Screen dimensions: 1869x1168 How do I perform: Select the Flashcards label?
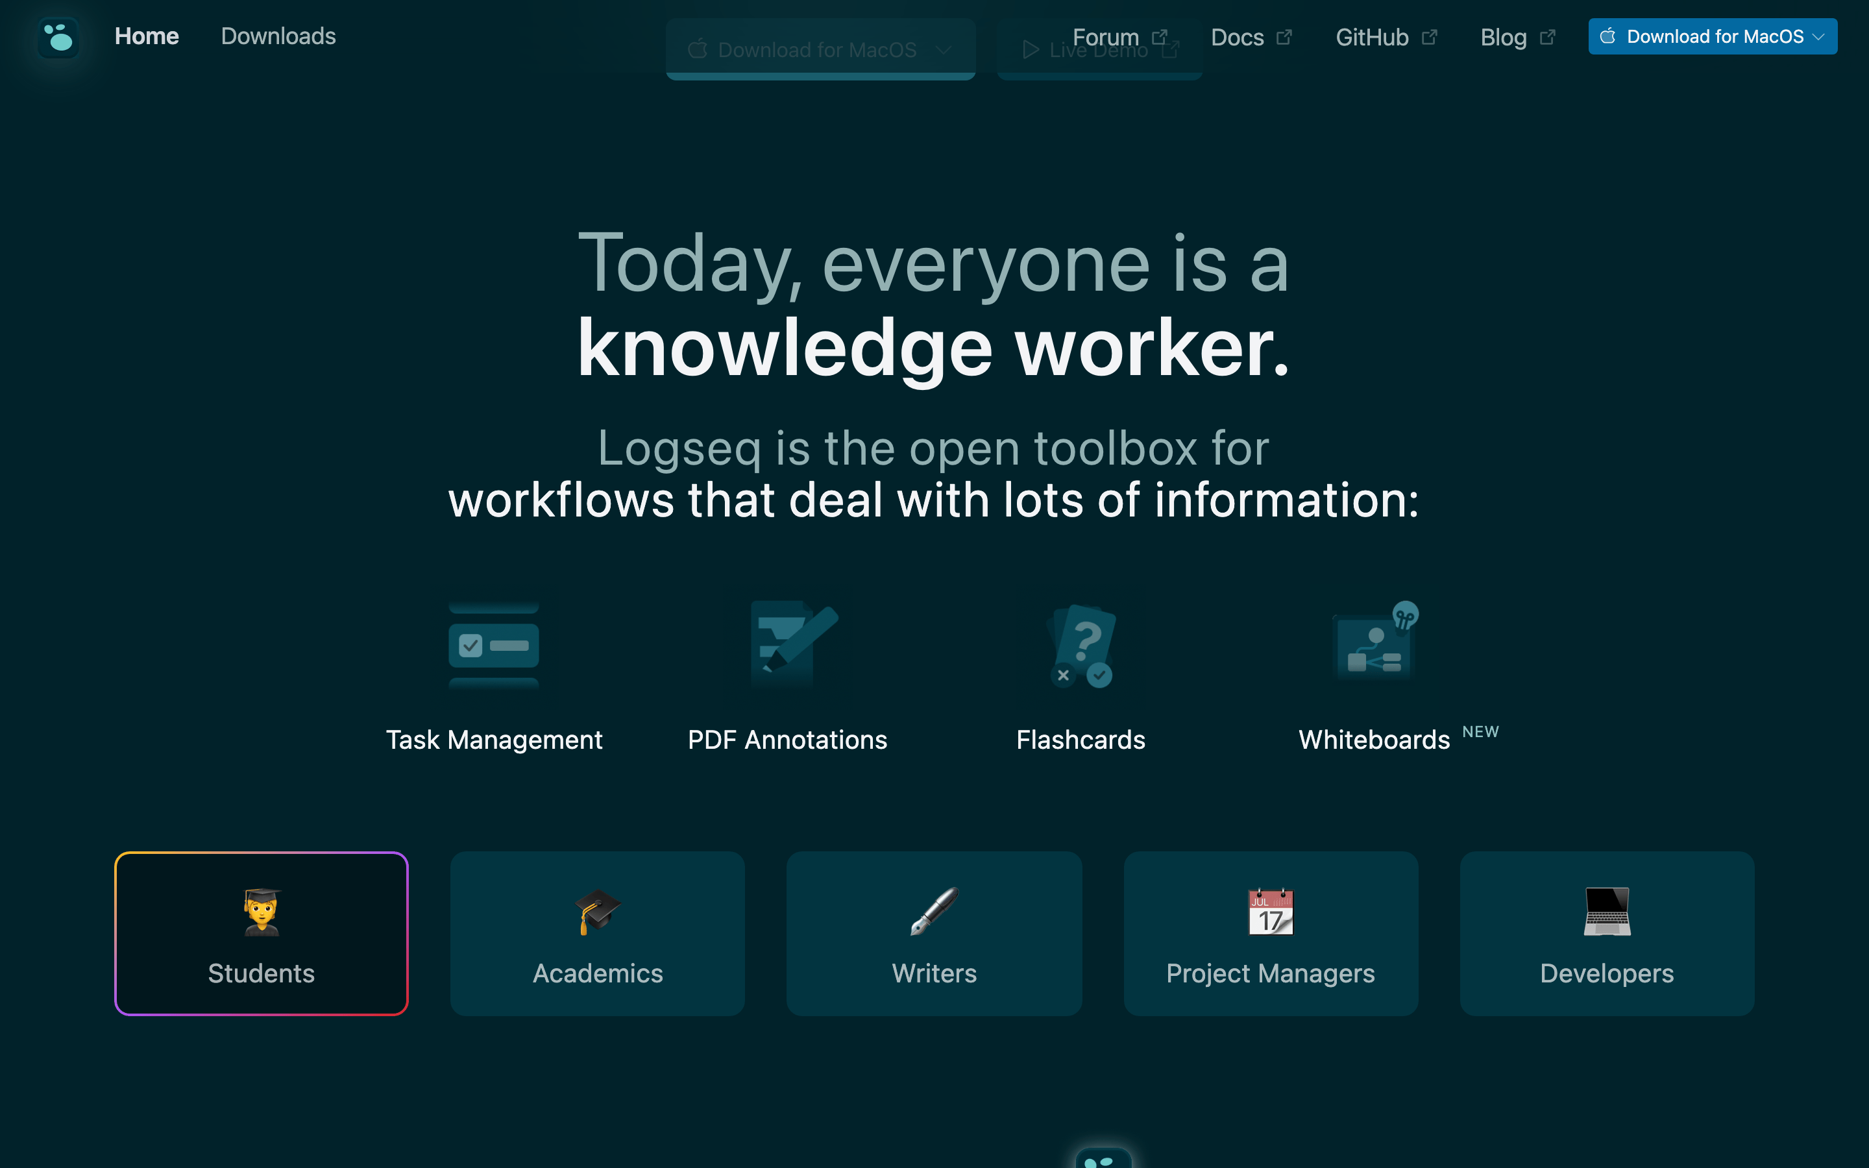tap(1081, 740)
